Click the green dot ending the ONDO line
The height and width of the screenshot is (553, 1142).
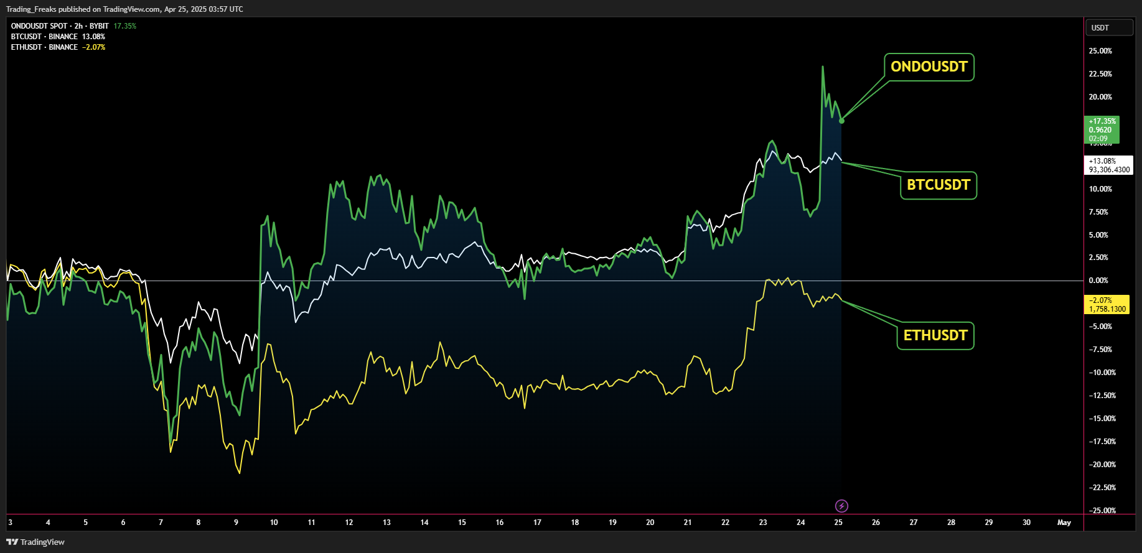[841, 121]
